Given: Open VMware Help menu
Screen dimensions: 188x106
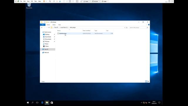Looking at the screenshot, I should click(x=39, y=1).
